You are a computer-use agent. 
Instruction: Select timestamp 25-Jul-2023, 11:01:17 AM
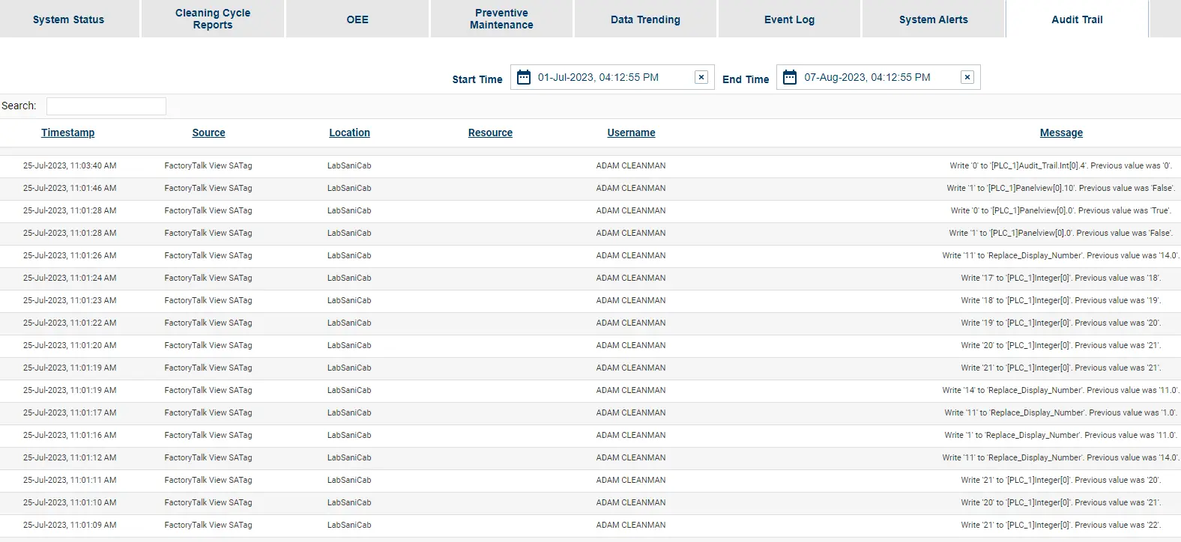click(x=70, y=412)
